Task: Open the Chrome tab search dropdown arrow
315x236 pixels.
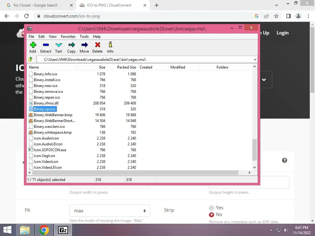Action: pyautogui.click(x=277, y=5)
